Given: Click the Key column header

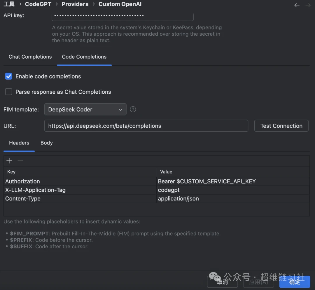Looking at the screenshot, I should click(x=80, y=172).
